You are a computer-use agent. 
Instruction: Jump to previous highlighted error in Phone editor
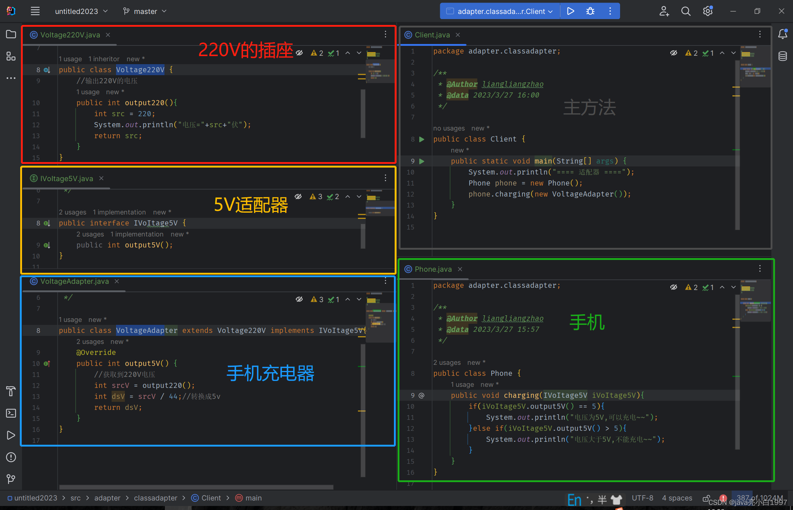point(722,287)
